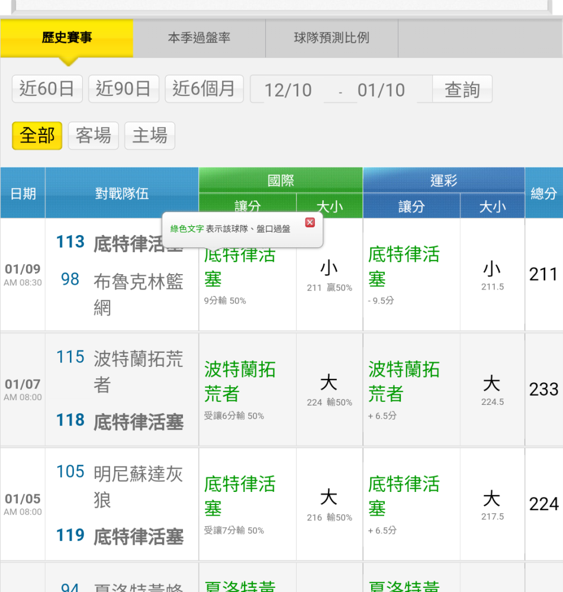Screen dimensions: 563x592
Task: Click 運彩 spread -9.5分 entry
Action: click(381, 301)
